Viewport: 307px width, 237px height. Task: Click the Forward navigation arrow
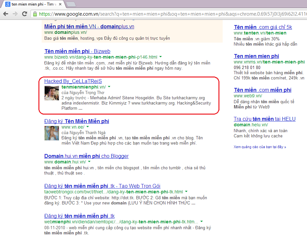15,14
